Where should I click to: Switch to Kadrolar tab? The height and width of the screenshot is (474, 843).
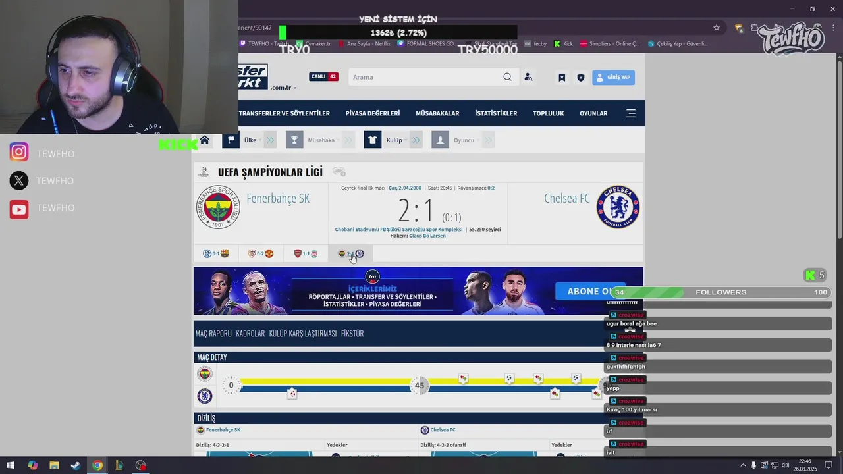click(x=250, y=334)
